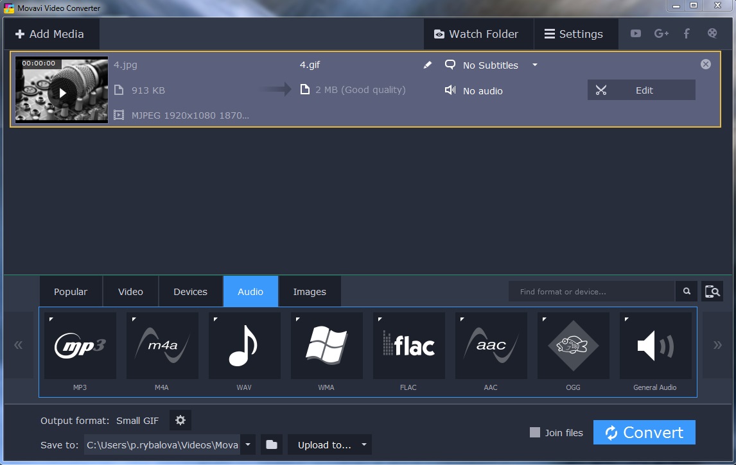736x465 pixels.
Task: Click the detect device icon beside search
Action: coord(712,292)
